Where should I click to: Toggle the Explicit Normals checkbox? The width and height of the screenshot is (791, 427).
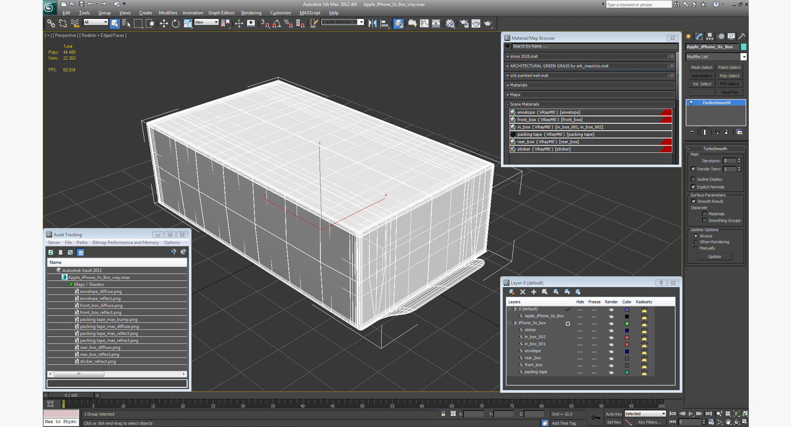click(694, 187)
